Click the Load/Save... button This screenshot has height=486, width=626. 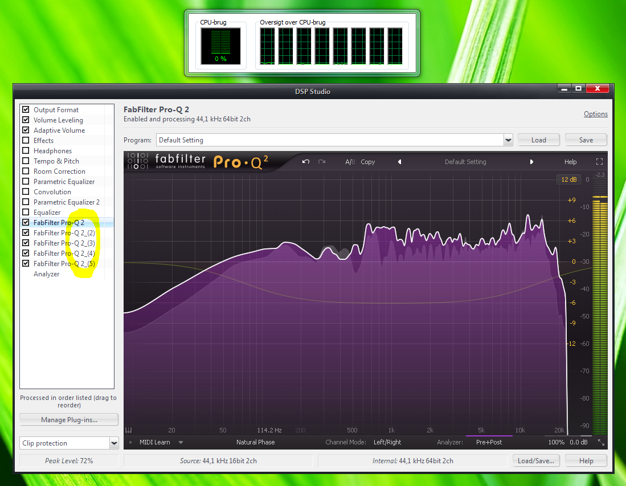point(536,461)
